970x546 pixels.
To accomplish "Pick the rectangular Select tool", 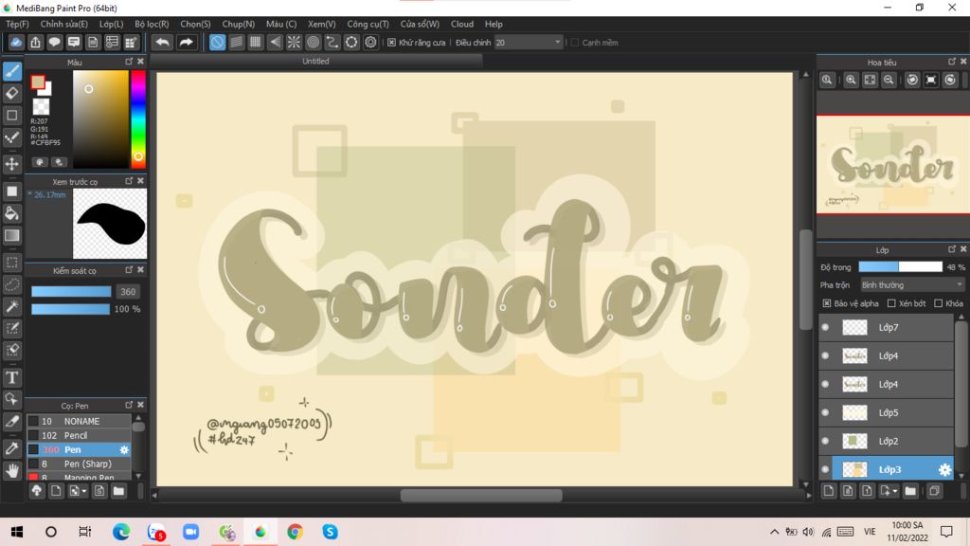I will [12, 263].
